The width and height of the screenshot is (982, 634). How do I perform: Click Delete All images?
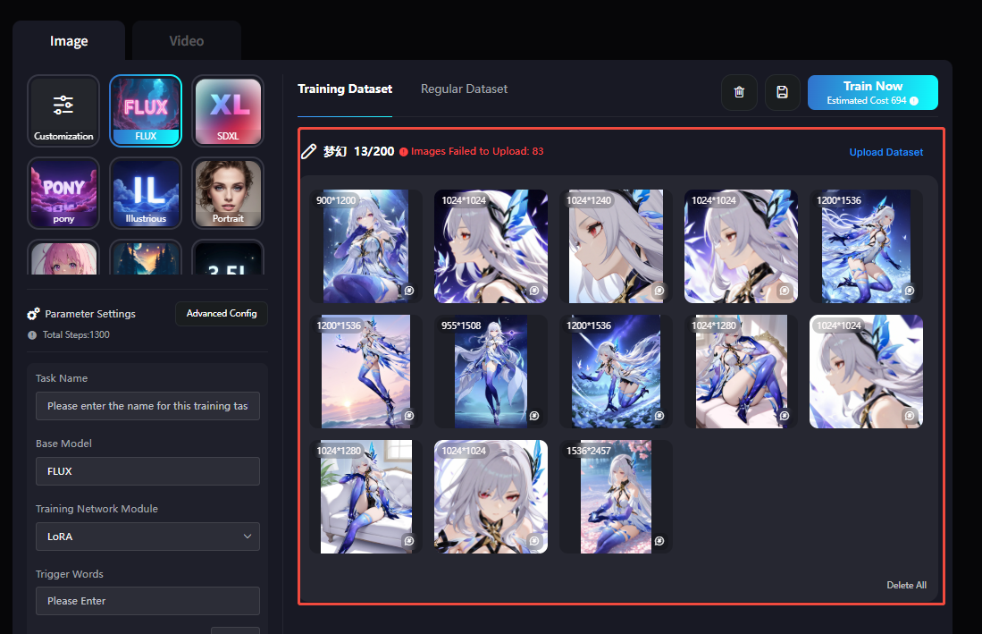906,585
